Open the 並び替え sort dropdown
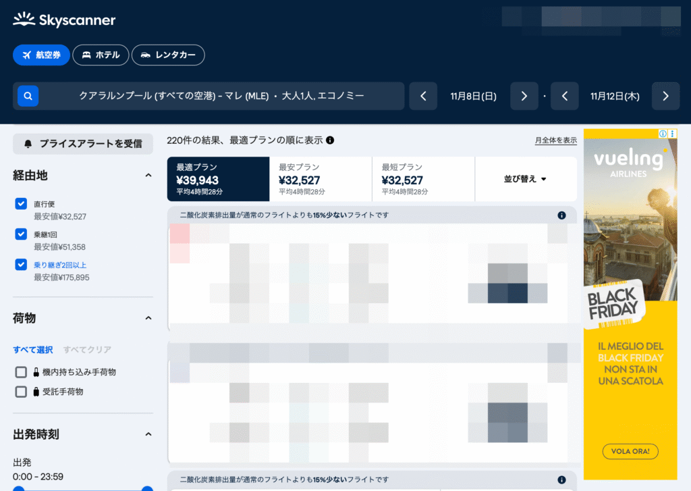 [525, 179]
